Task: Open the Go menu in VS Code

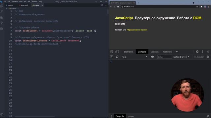Action: tap(25, 2)
